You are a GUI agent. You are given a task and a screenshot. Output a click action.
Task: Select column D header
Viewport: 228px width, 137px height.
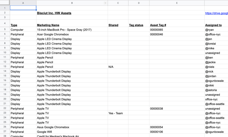click(139, 3)
